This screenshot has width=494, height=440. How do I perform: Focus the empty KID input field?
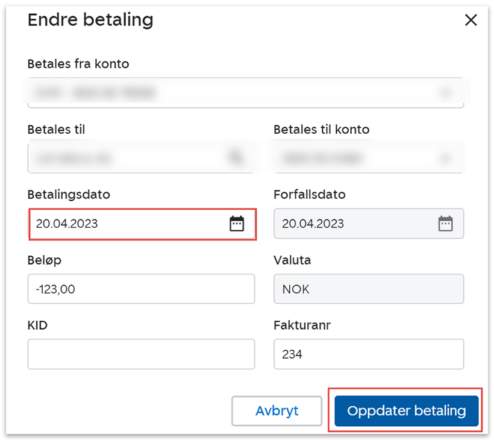click(141, 354)
